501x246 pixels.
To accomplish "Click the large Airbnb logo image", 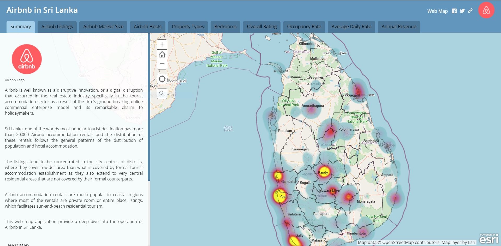I will pos(27,59).
